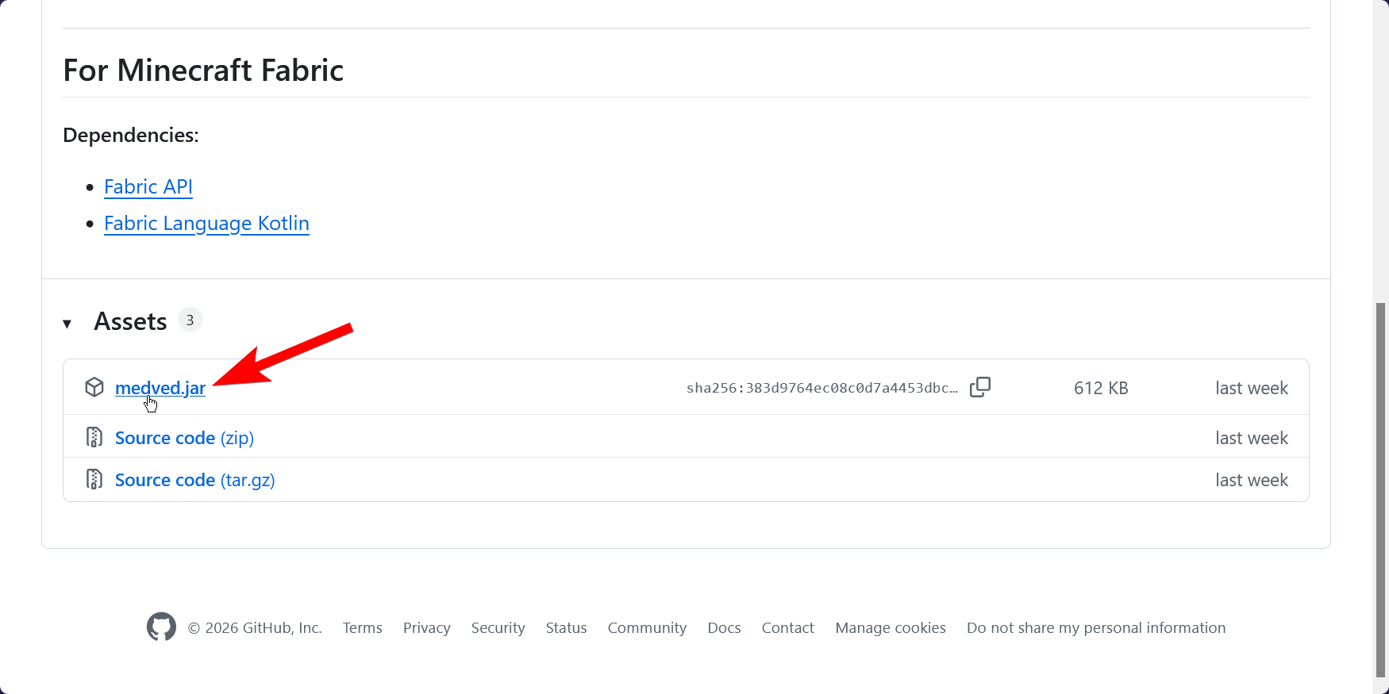The width and height of the screenshot is (1389, 694).
Task: Download Source code (tar.gz)
Action: (x=195, y=480)
